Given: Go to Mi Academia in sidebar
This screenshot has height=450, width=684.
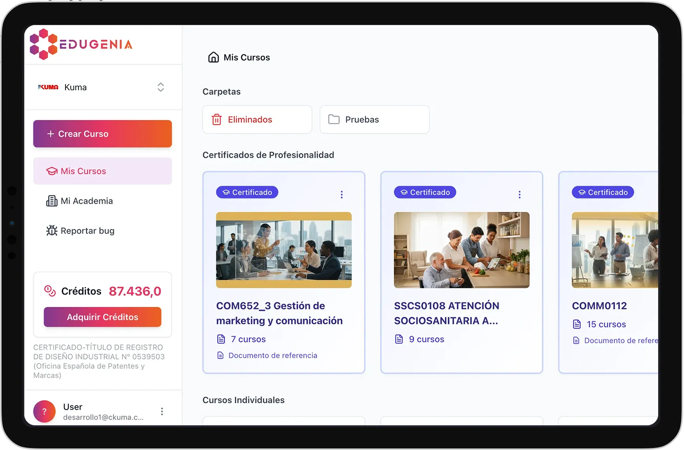Looking at the screenshot, I should pos(87,201).
